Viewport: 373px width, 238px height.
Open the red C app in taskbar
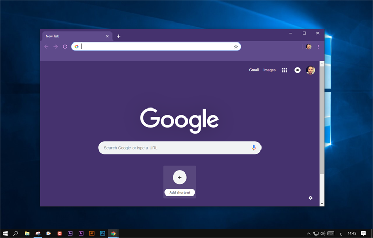(60, 233)
